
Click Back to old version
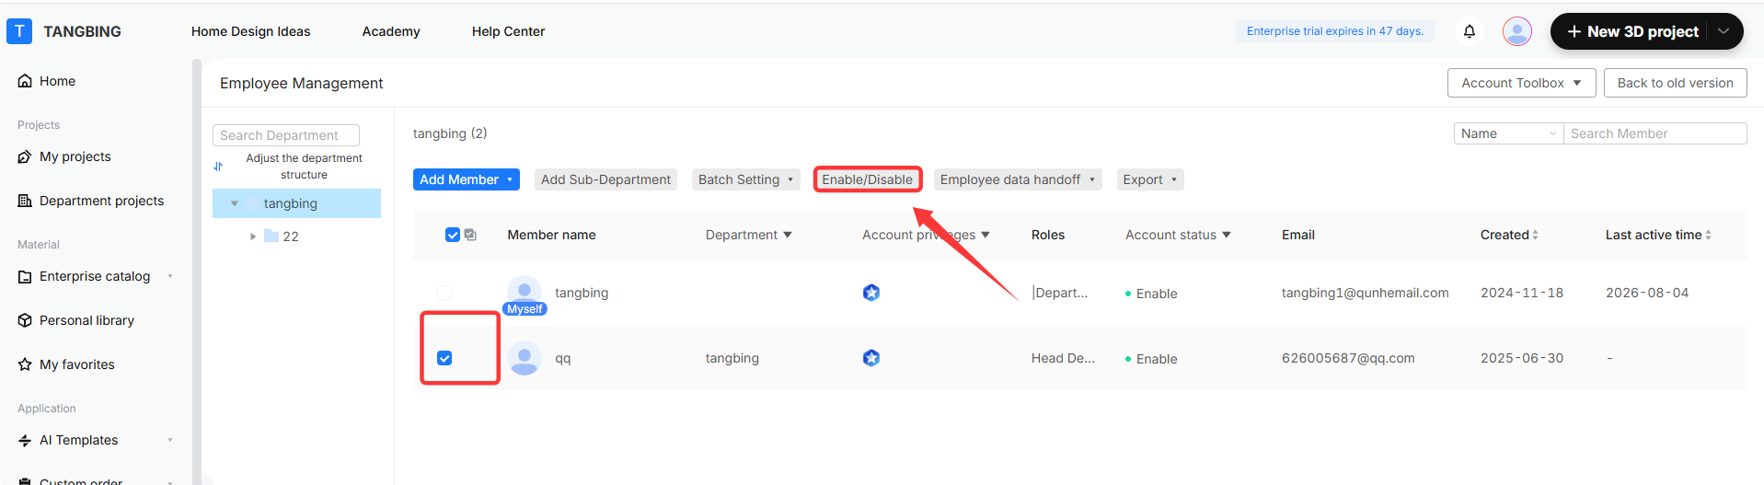point(1676,83)
